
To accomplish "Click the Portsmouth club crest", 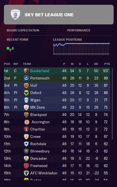I will (x=26, y=78).
